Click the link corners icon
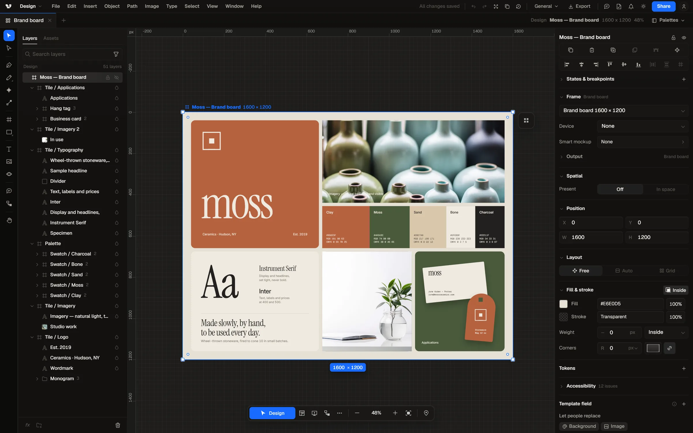Screen dimensions: 693x433 coord(669,348)
